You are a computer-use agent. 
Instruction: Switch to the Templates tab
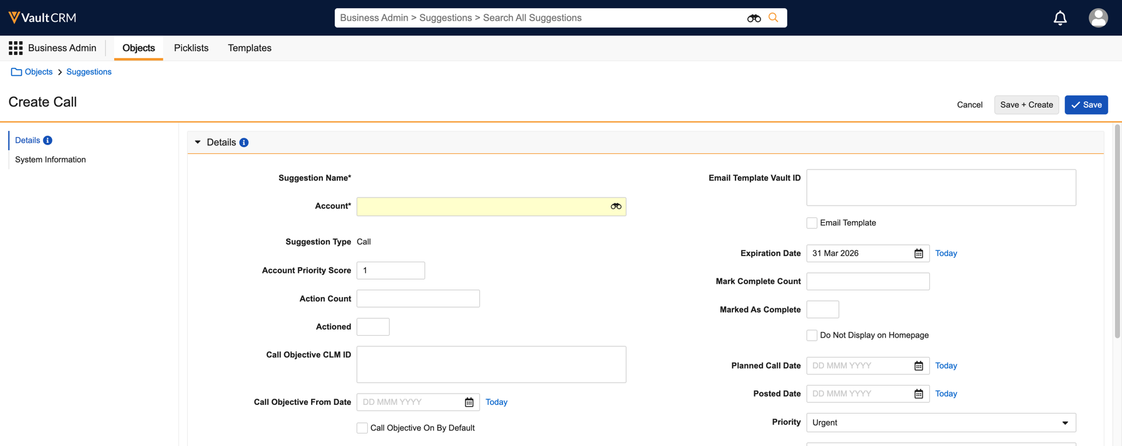pyautogui.click(x=249, y=48)
